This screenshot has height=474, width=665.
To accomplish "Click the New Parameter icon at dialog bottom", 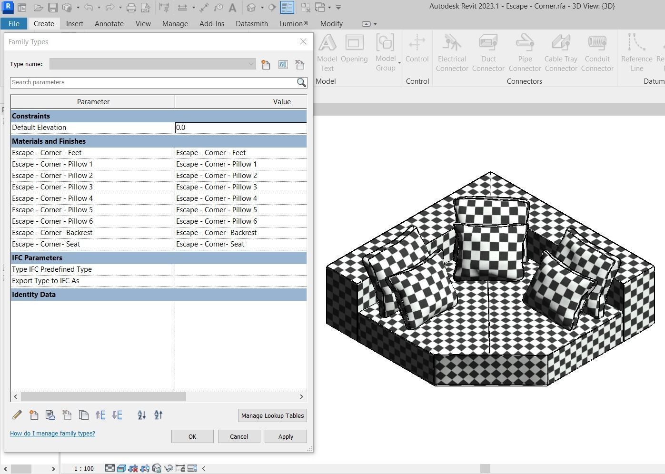I will [34, 415].
